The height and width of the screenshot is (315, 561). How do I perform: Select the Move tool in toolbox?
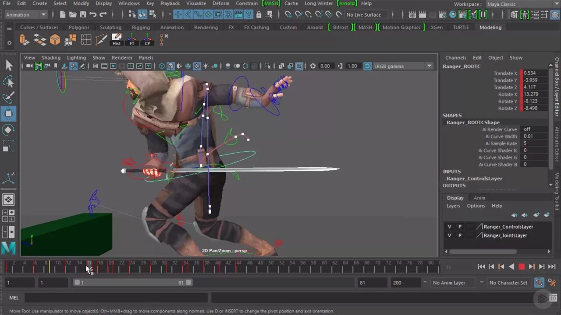[9, 114]
